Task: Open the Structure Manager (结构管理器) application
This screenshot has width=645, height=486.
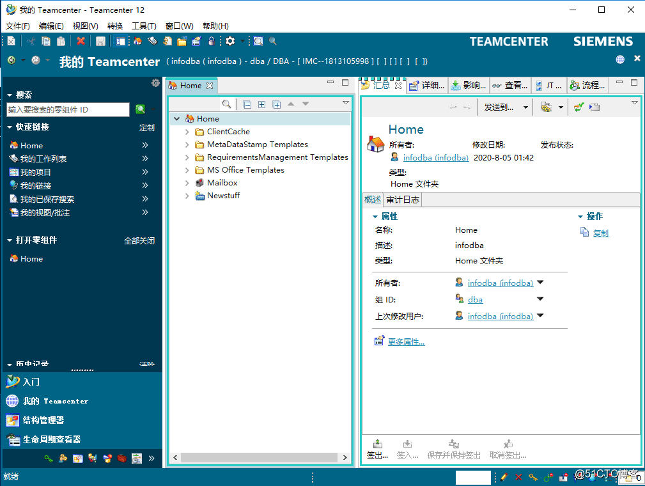Action: (43, 420)
